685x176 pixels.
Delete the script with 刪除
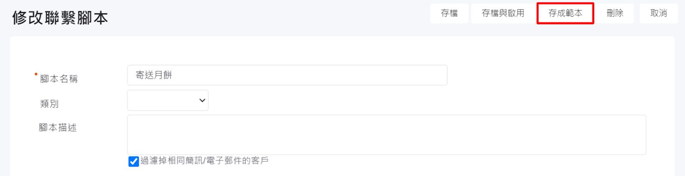tap(615, 13)
